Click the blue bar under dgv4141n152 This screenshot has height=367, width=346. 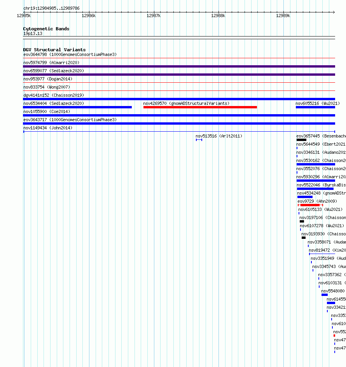[179, 99]
